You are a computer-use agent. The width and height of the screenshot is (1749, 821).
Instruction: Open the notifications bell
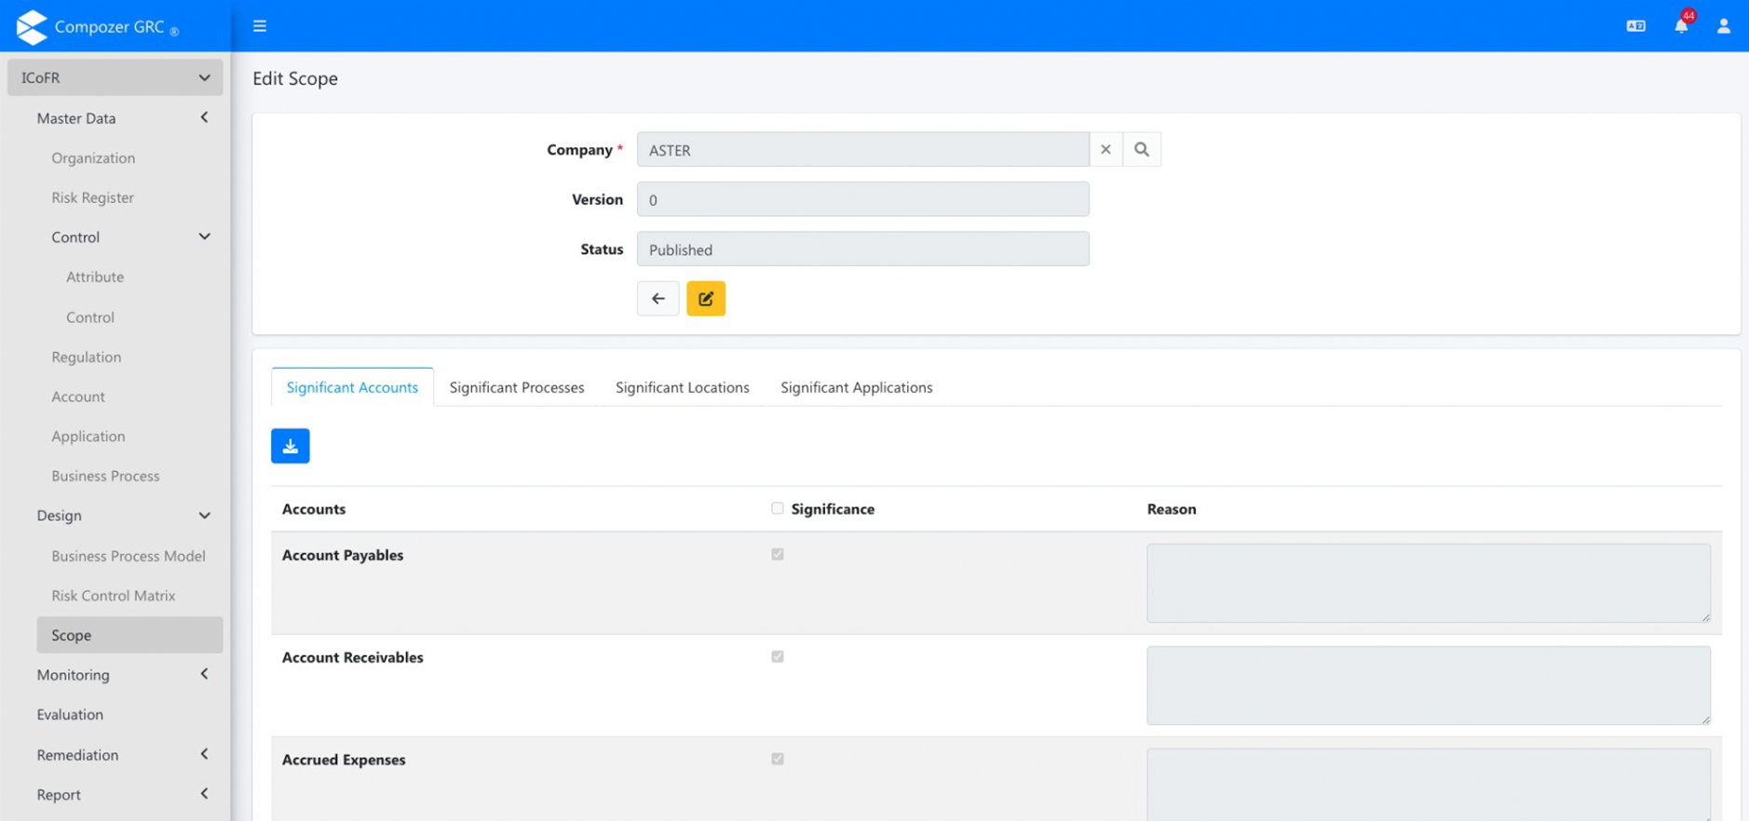[1681, 26]
